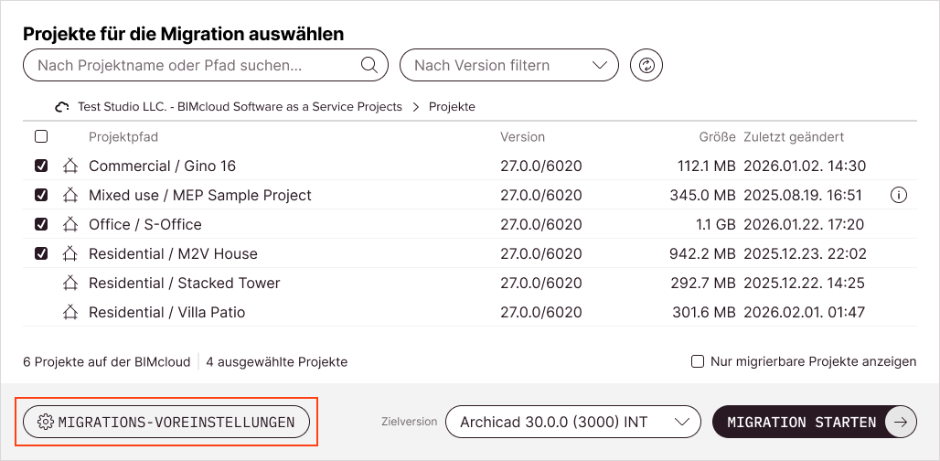Enable Nur migrierbare Projekte anzeigen checkbox

[697, 361]
